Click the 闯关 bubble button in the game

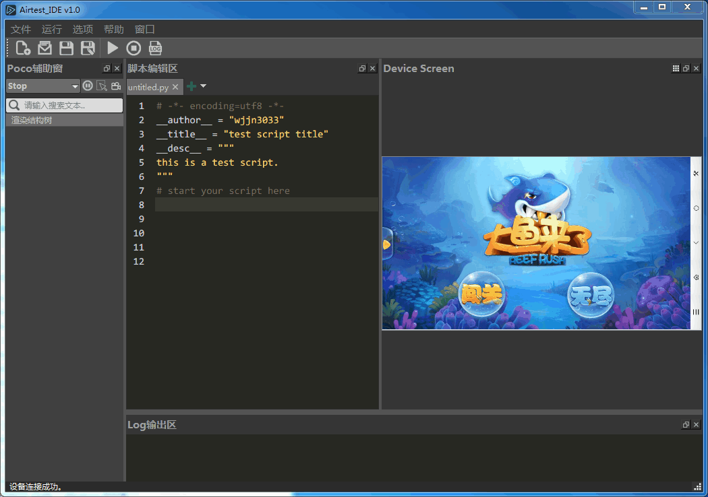point(481,294)
